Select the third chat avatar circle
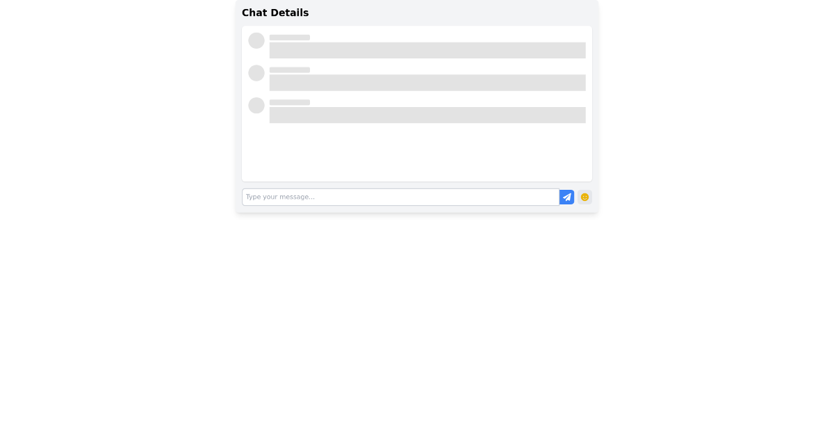Image resolution: width=834 pixels, height=438 pixels. click(x=256, y=106)
